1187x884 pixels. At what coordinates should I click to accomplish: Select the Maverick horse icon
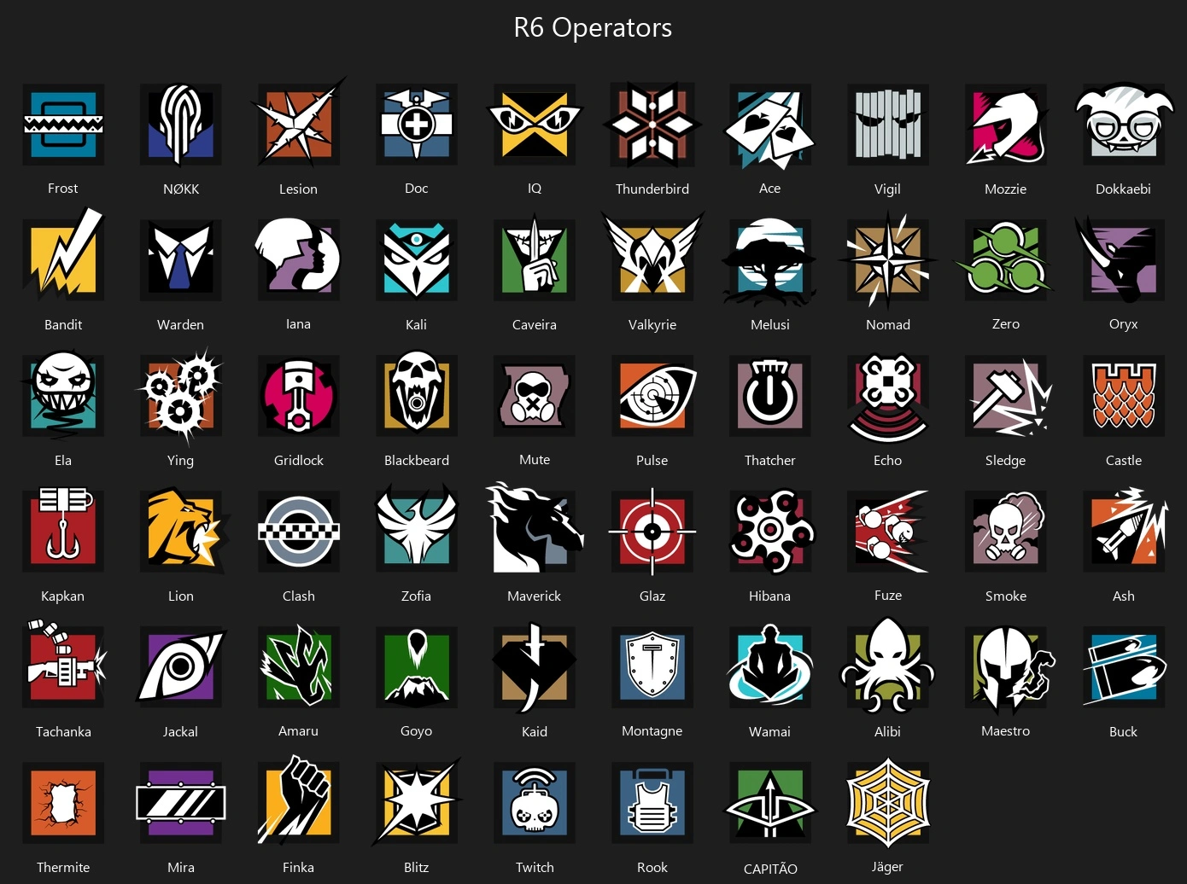(x=535, y=529)
